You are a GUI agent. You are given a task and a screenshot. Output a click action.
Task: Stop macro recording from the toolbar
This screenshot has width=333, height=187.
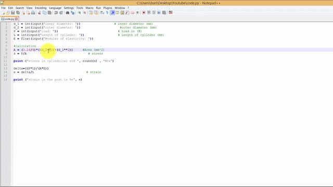click(x=149, y=12)
